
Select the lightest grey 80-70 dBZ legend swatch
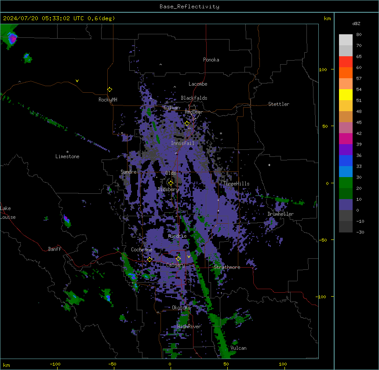point(346,40)
